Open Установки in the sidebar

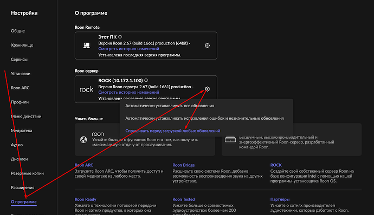tap(21, 74)
